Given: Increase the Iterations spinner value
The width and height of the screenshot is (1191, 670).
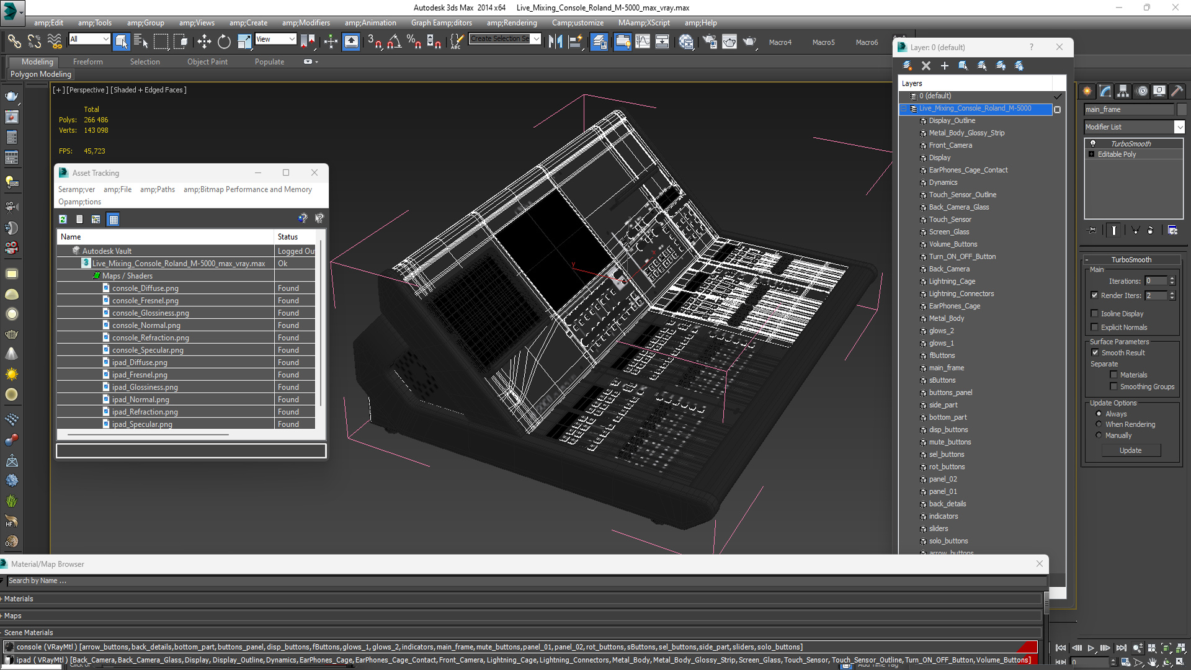Looking at the screenshot, I should [1172, 279].
